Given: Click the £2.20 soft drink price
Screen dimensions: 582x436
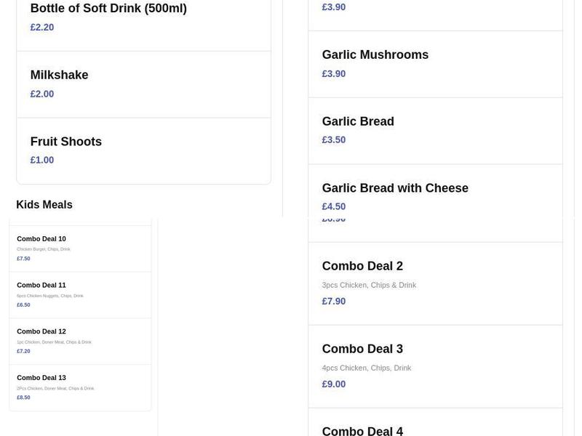Looking at the screenshot, I should 41,27.
